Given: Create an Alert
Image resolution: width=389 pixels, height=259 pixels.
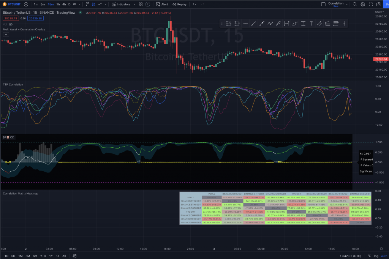Looking at the screenshot, I should 162,4.
